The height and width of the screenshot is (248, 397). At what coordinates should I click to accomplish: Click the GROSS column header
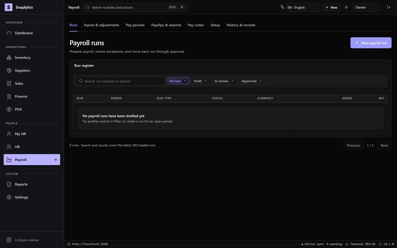click(x=347, y=98)
